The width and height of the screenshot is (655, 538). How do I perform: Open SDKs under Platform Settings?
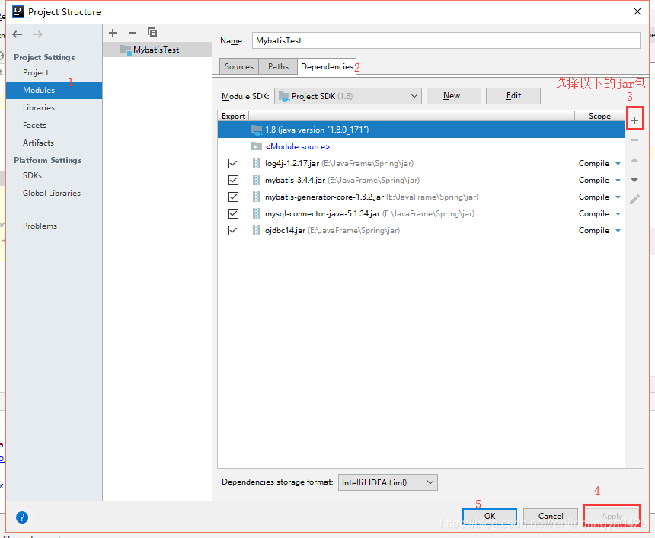33,175
